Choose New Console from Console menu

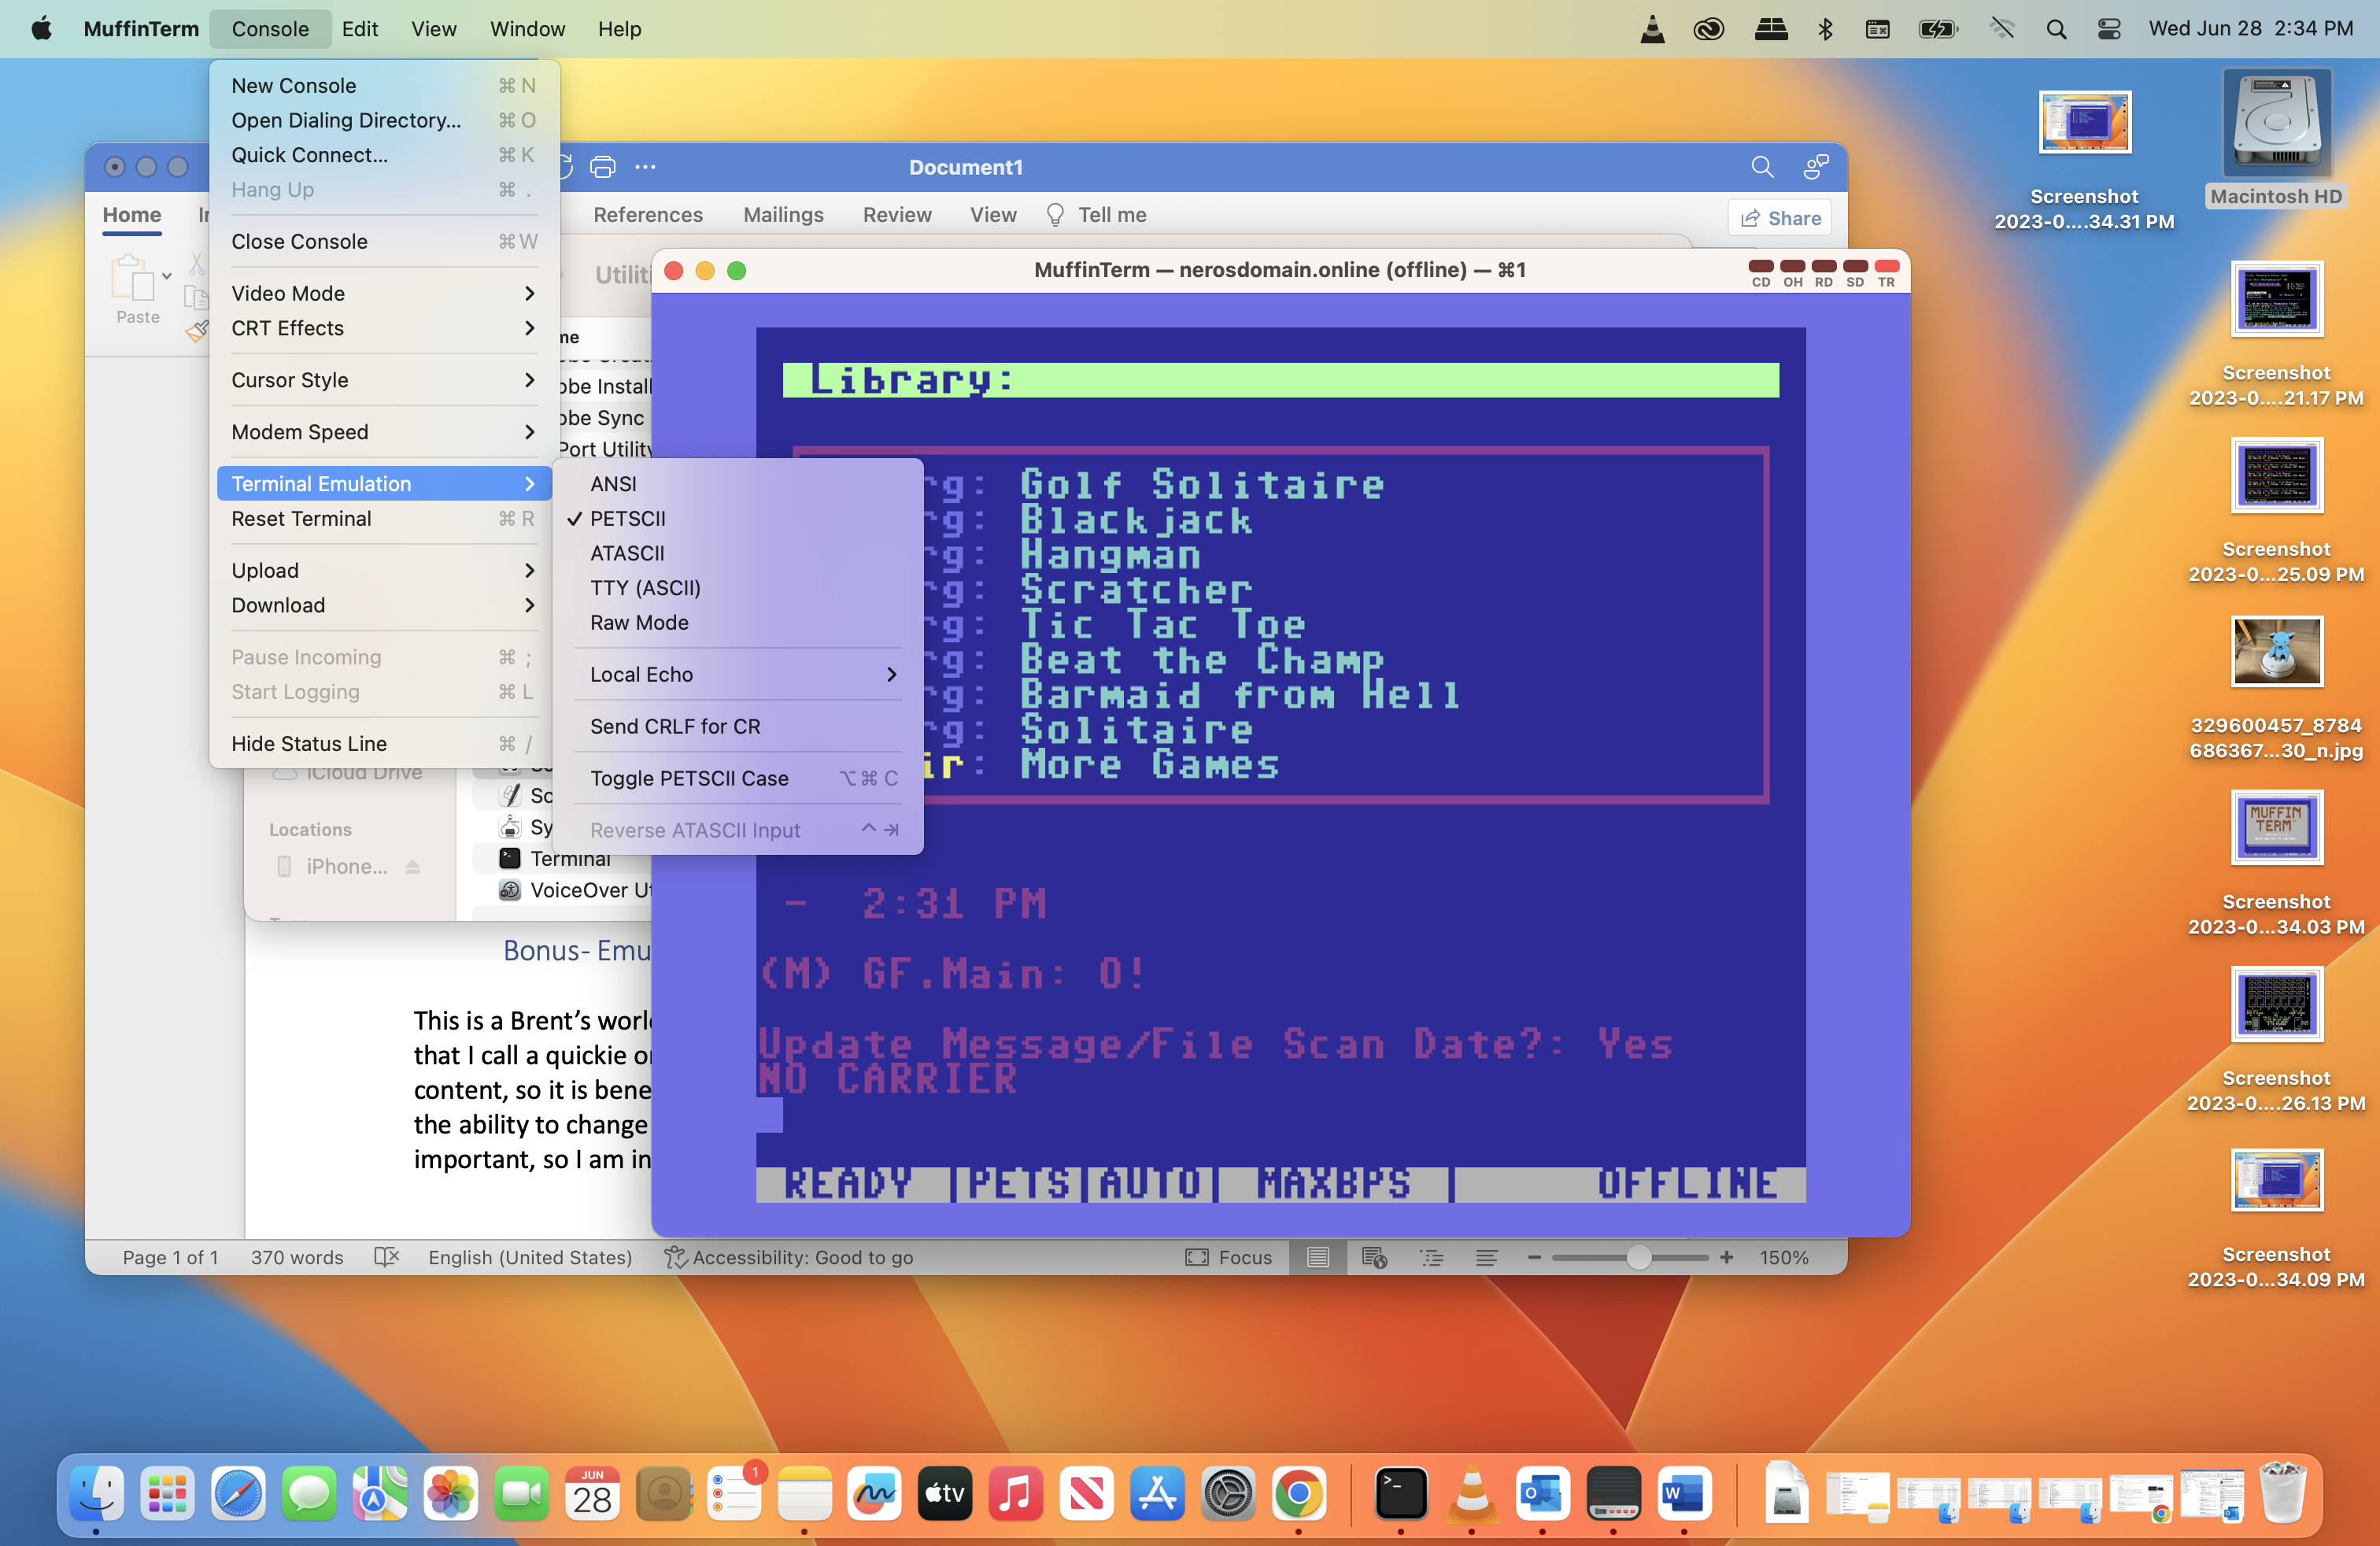384,86
